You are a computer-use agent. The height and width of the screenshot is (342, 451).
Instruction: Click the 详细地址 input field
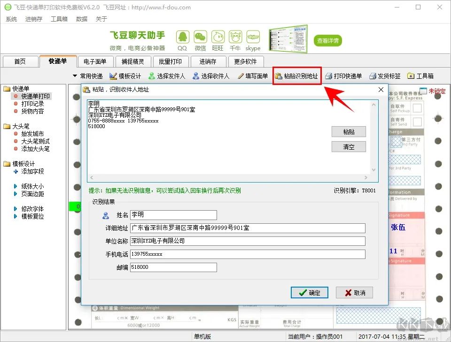click(248, 228)
